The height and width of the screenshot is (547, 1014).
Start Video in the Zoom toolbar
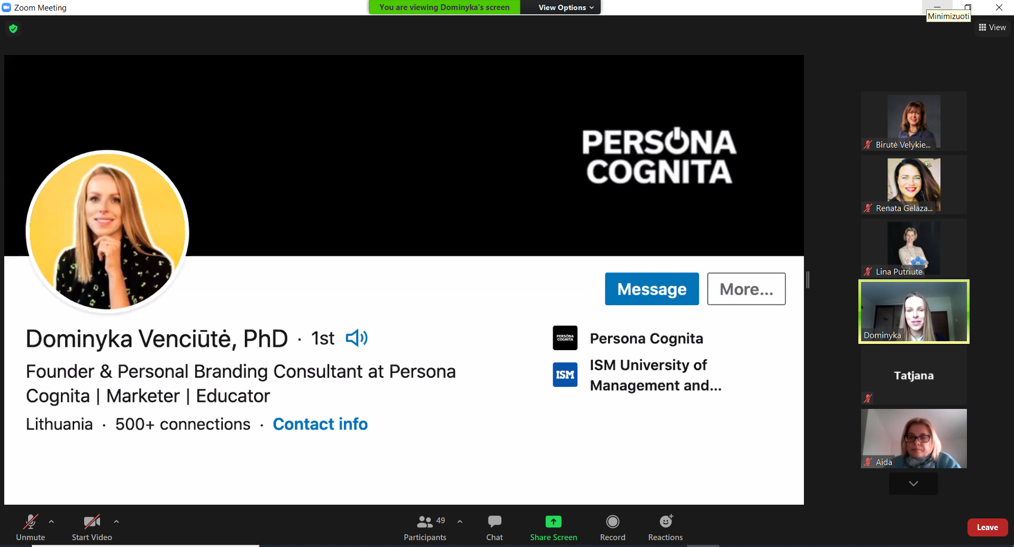[92, 527]
